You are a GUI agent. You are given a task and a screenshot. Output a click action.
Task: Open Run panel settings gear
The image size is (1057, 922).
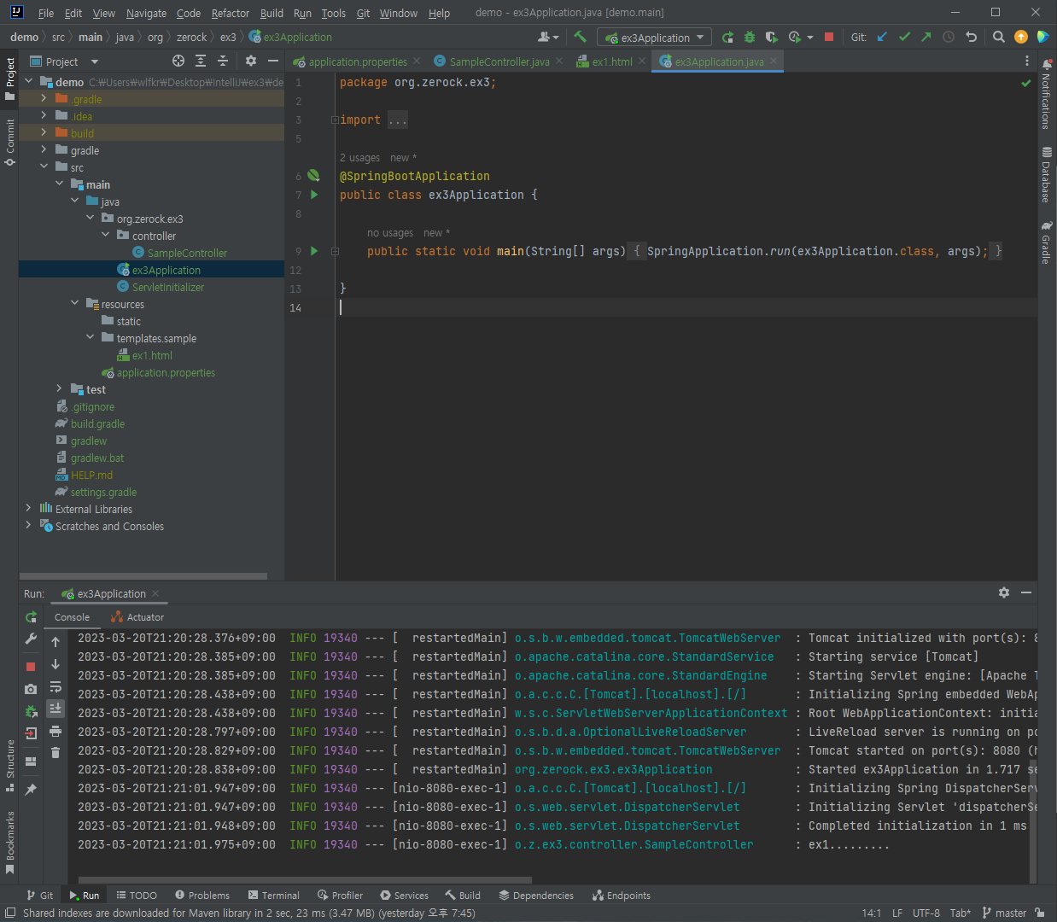1004,592
